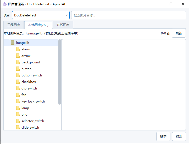The image size is (189, 144).
Task: Click the slide_switch folder icon
Action: (18, 127)
